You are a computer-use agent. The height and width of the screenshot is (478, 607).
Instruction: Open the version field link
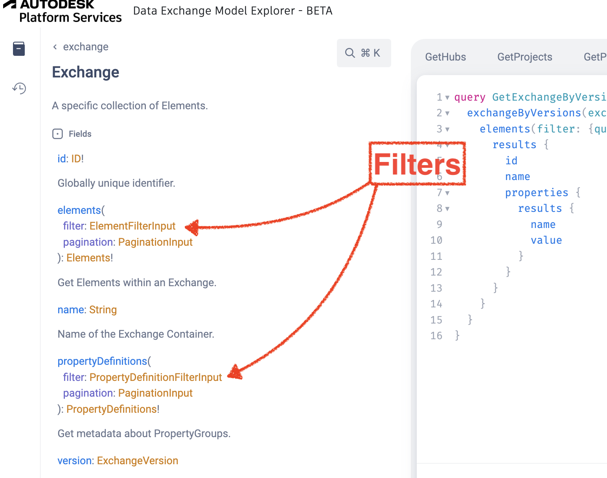tap(75, 461)
